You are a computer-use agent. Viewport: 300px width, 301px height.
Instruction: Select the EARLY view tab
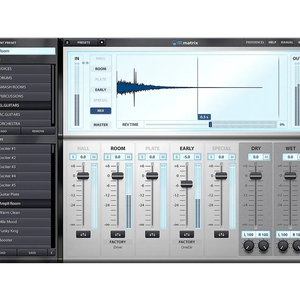click(101, 90)
